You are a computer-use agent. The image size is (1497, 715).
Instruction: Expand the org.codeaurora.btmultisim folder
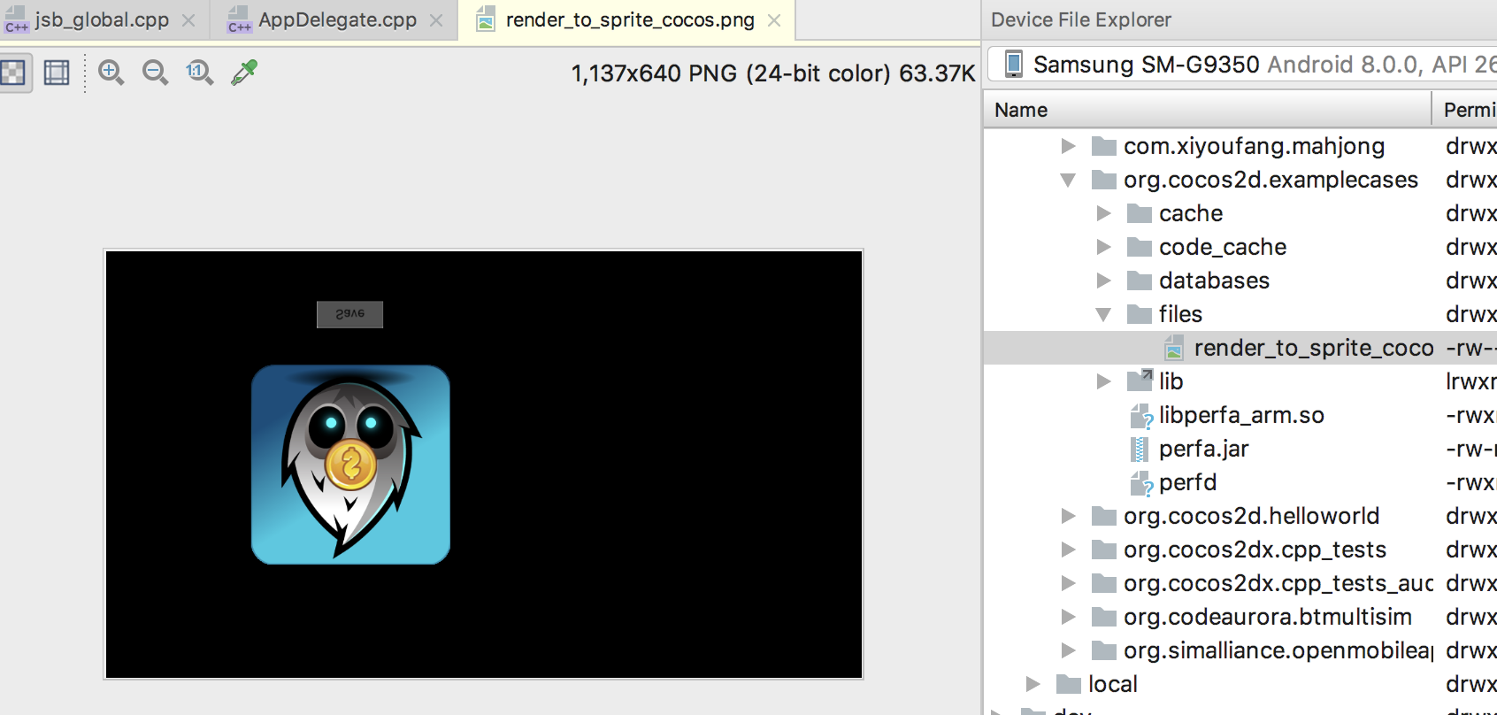(x=1069, y=617)
